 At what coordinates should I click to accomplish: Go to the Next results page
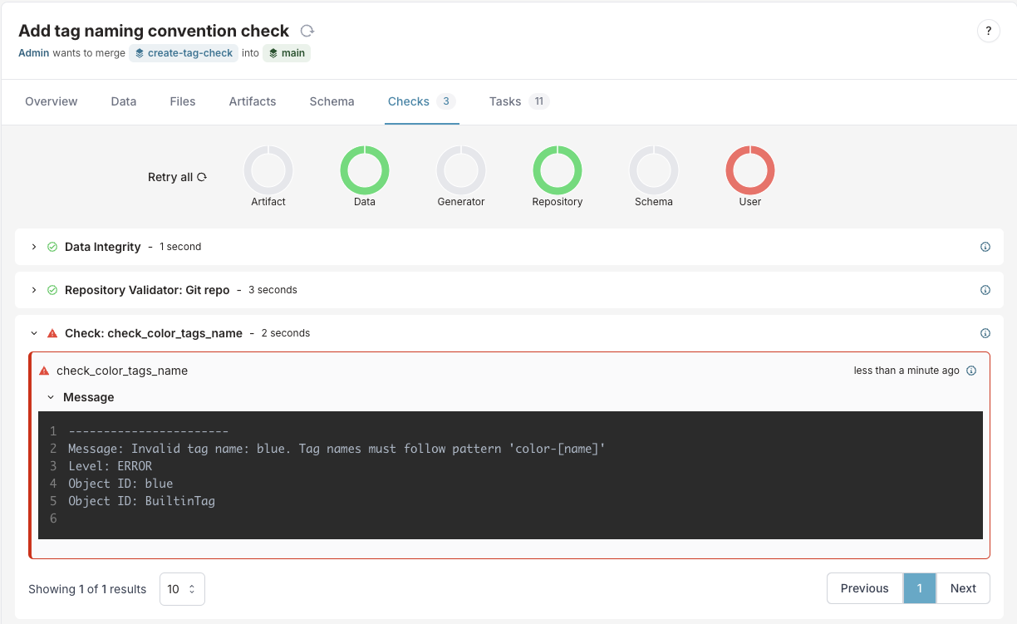963,587
